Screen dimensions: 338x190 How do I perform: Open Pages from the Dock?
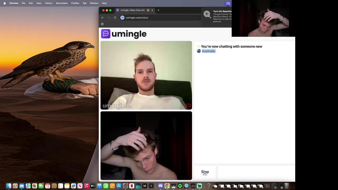pos(112,186)
